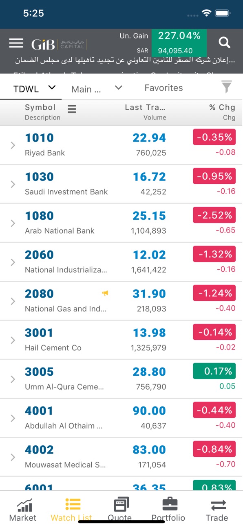
Task: Expand the 3001 Hail Cement row chevron
Action: point(13,340)
